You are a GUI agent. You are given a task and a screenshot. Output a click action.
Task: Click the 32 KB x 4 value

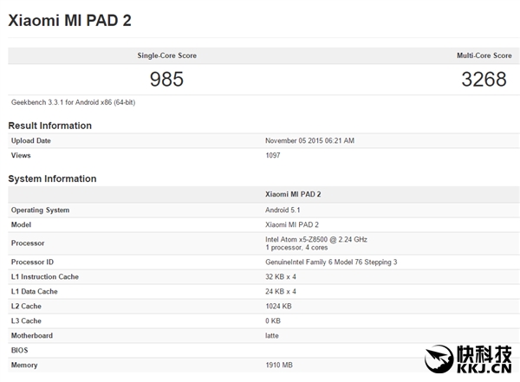pyautogui.click(x=281, y=277)
